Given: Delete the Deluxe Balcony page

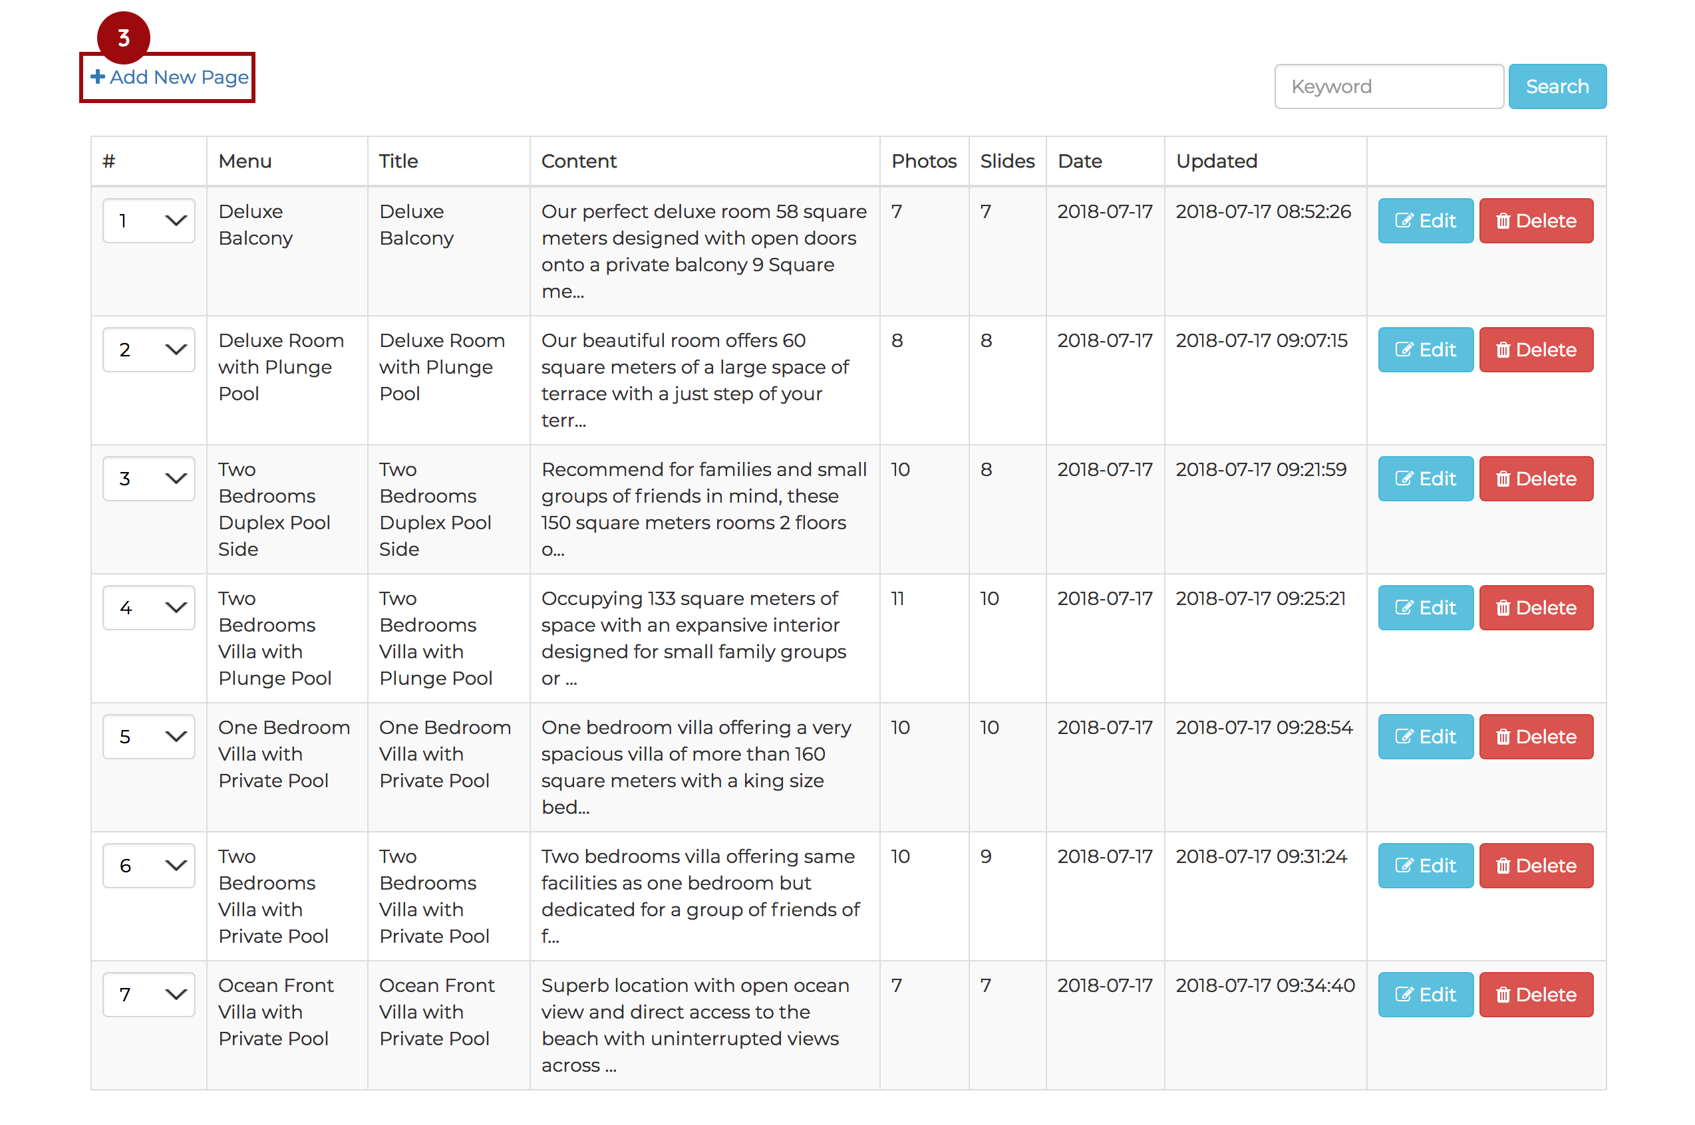Looking at the screenshot, I should pyautogui.click(x=1536, y=220).
